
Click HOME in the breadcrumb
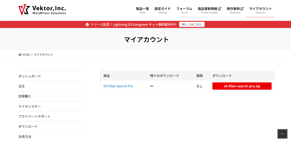[x=26, y=55]
